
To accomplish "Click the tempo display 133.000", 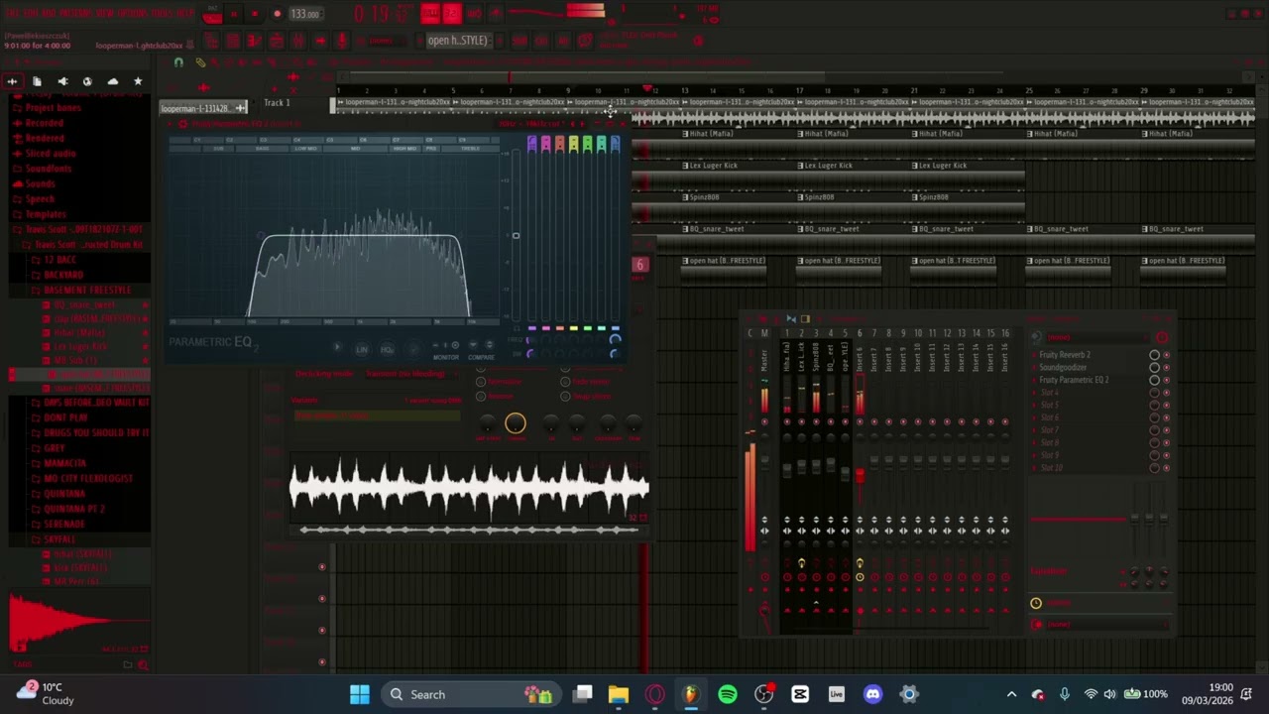I will click(305, 15).
